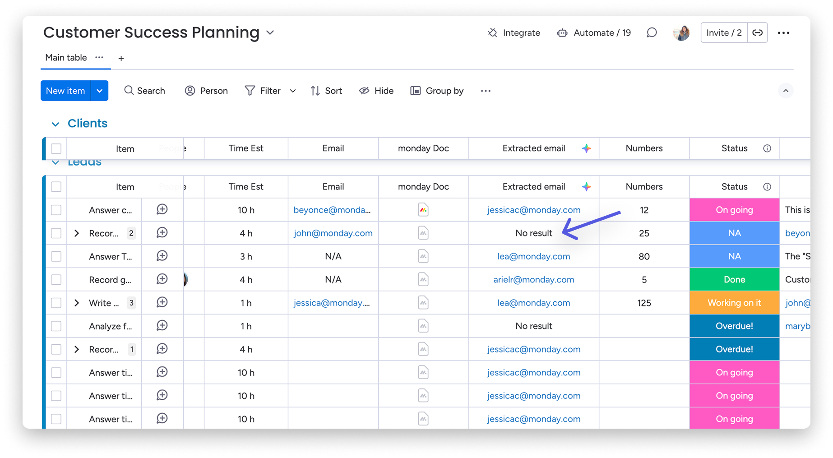
Task: Collapse the Clients group
Action: (55, 124)
